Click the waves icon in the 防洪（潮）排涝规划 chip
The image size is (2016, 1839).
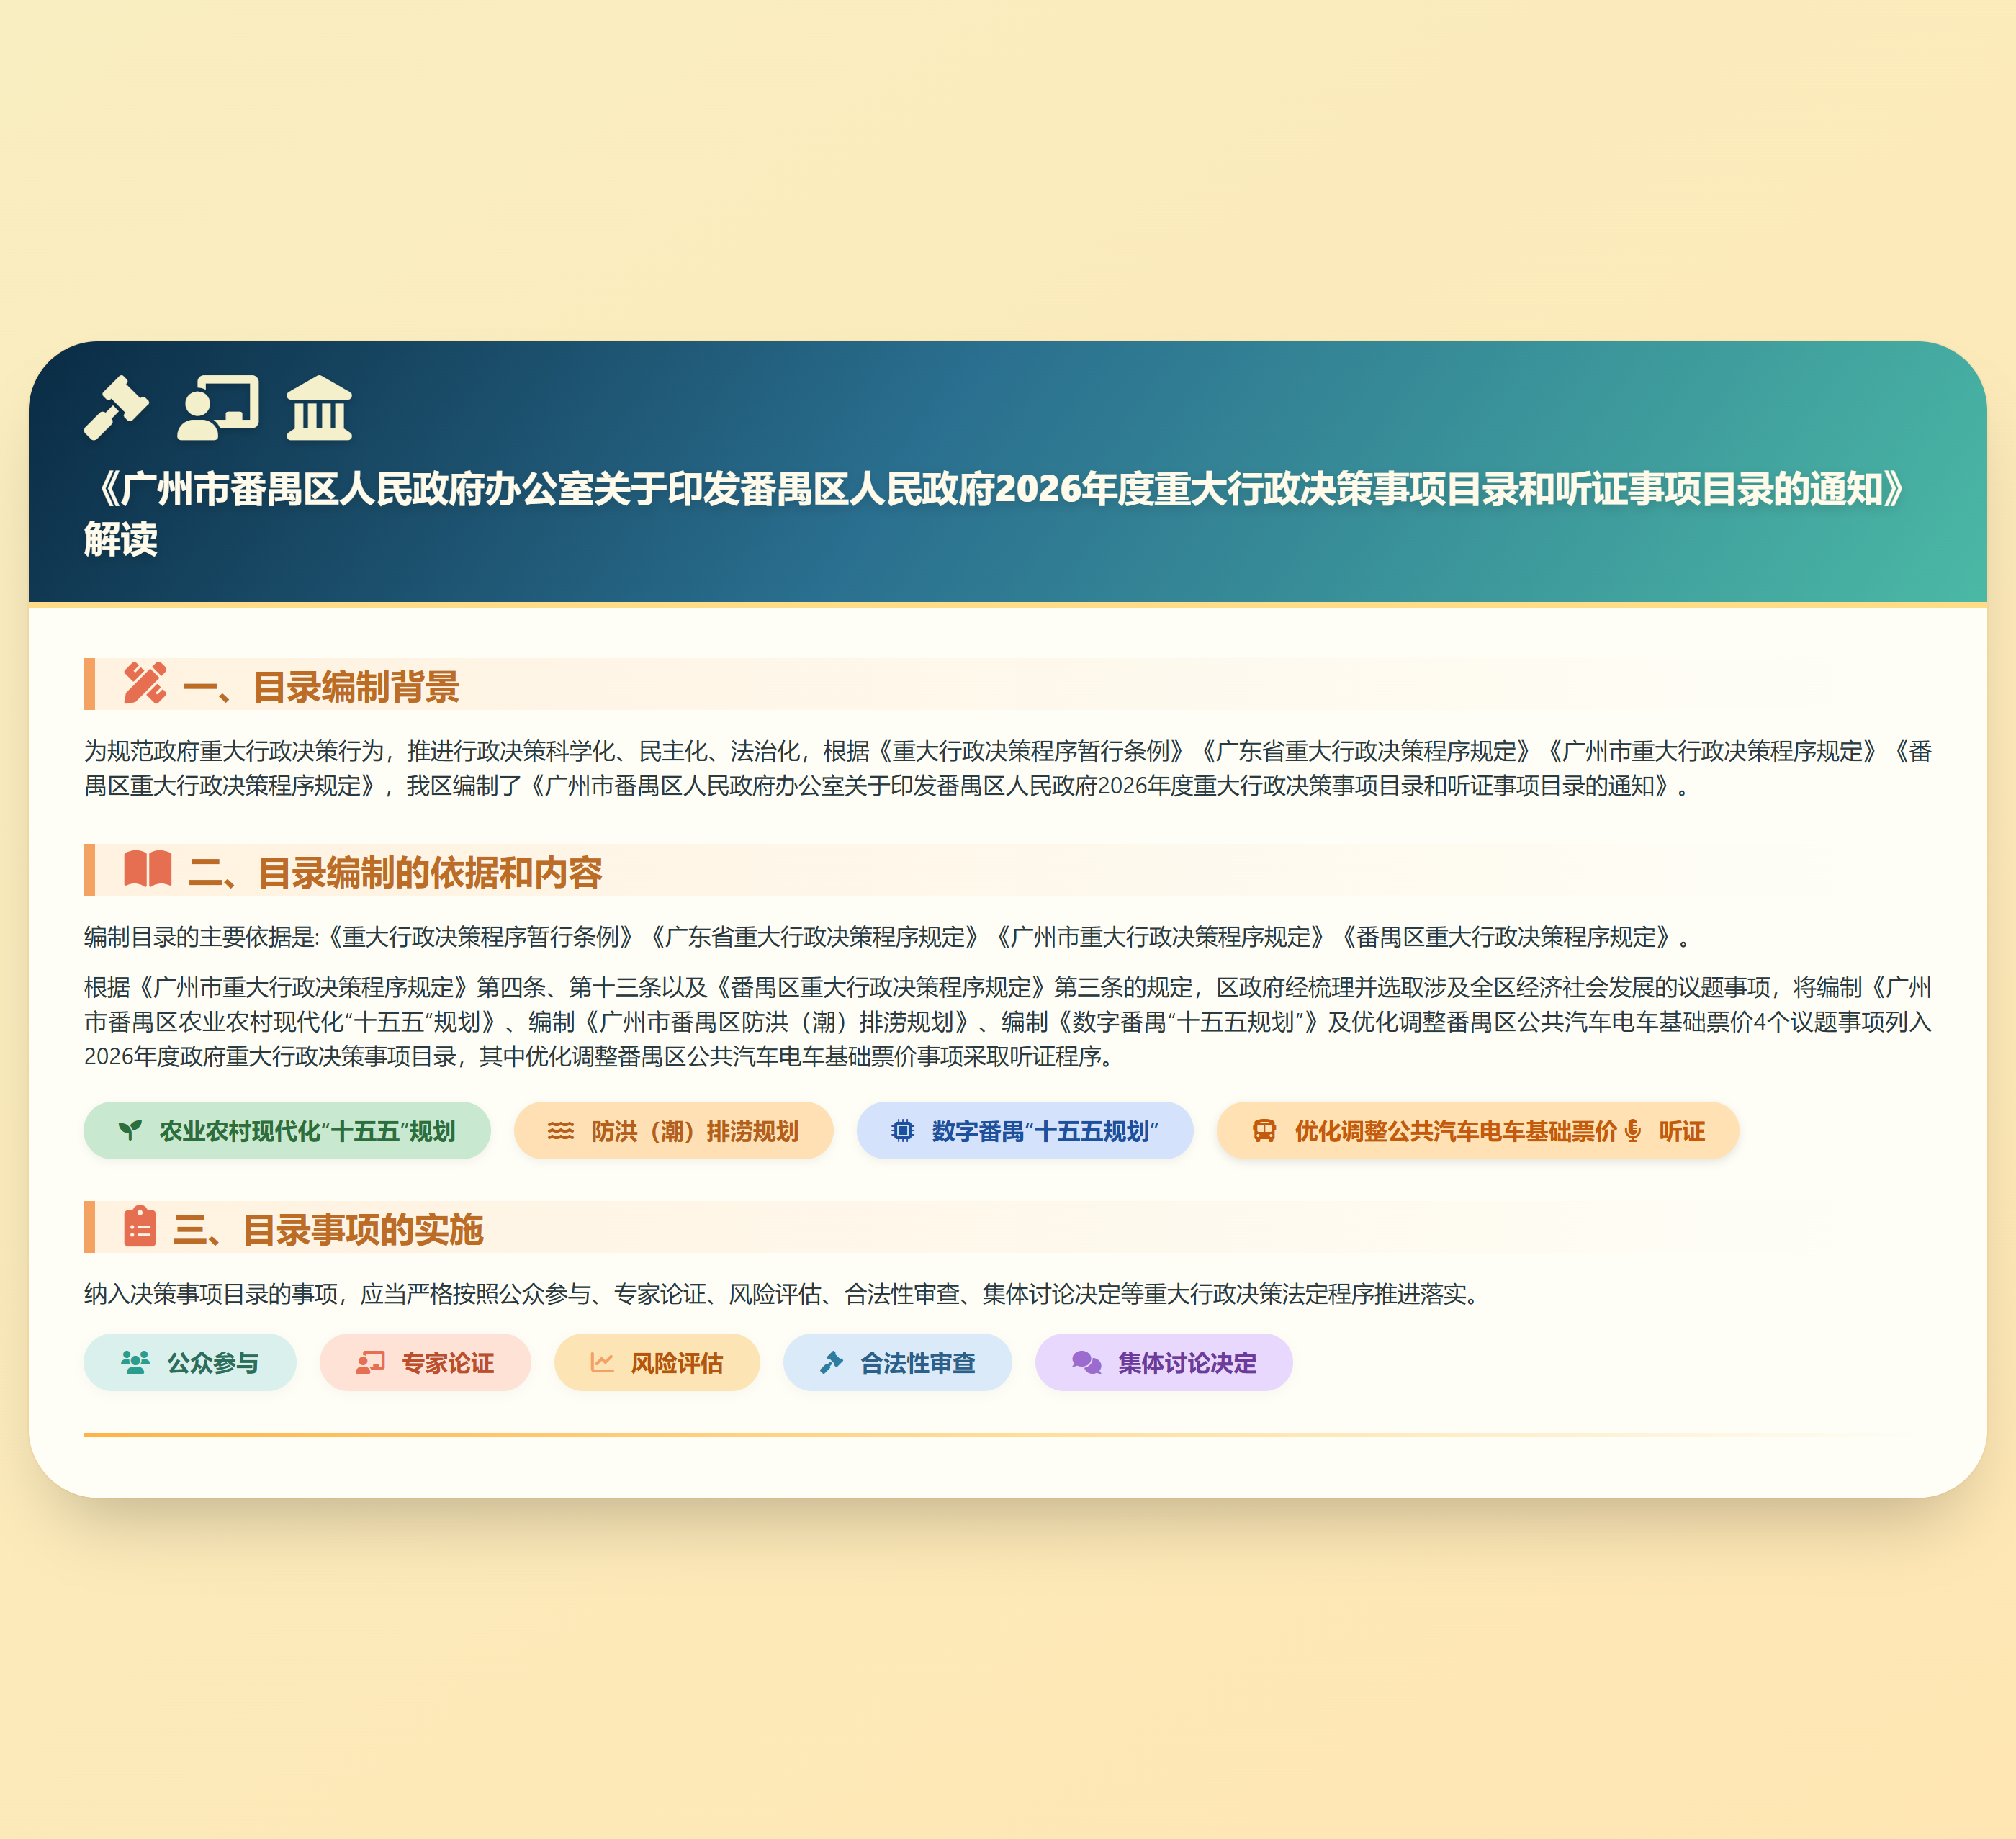tap(561, 1130)
